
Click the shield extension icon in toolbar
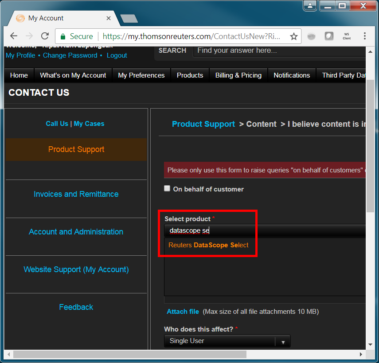329,36
